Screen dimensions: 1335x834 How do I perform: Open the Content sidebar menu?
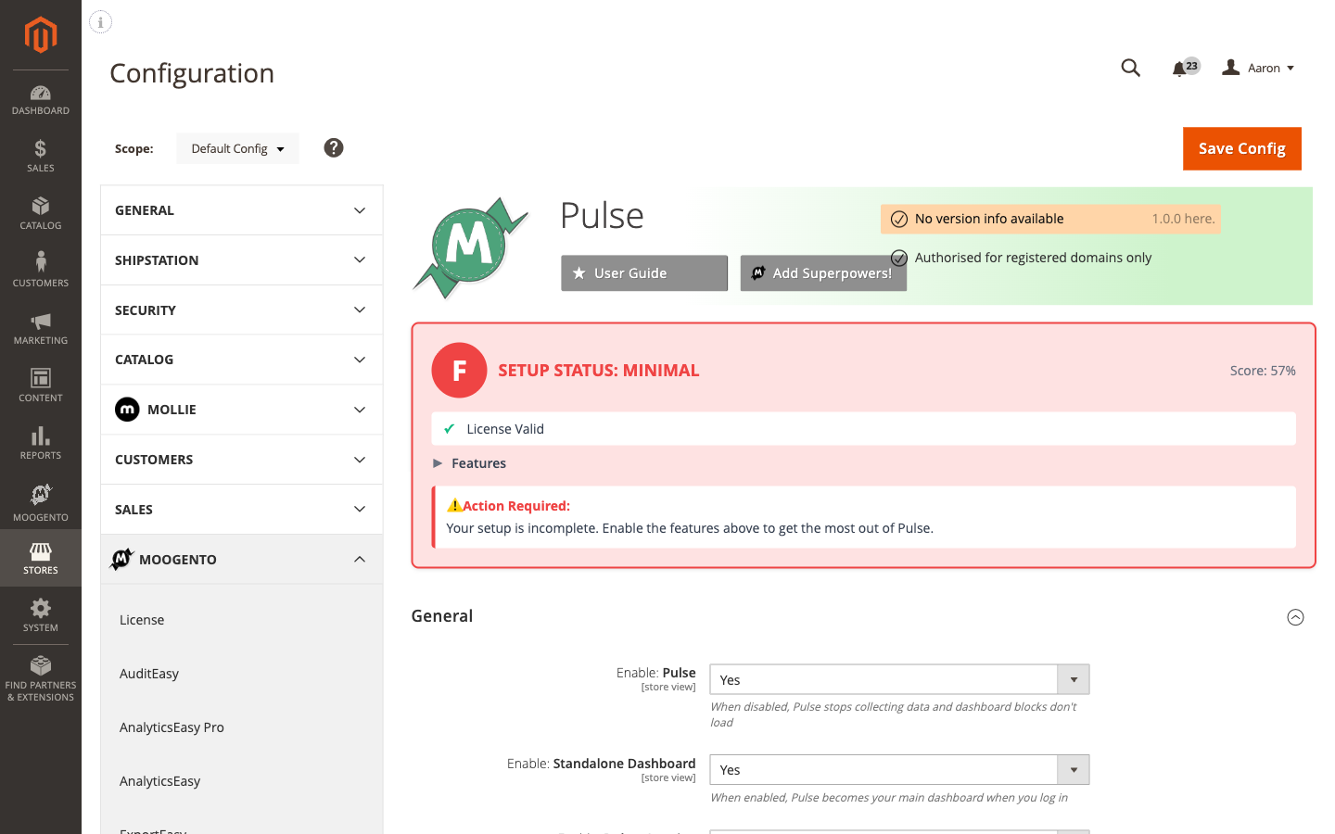click(x=41, y=386)
